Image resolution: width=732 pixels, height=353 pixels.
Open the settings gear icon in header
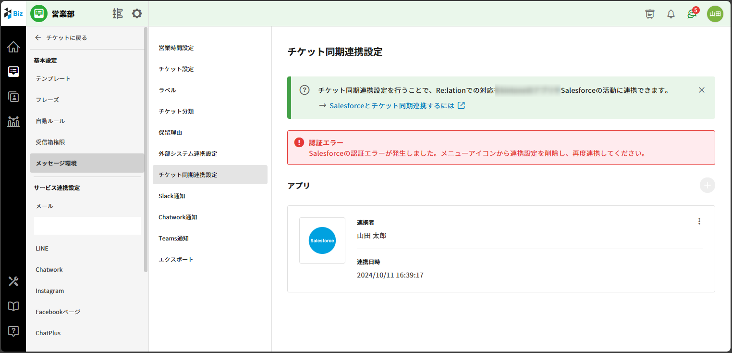click(137, 13)
